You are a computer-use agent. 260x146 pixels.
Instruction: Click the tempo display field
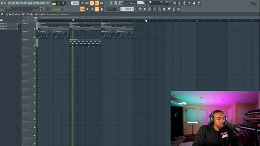click(75, 3)
